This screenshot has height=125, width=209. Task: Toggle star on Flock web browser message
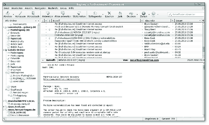(46, 26)
